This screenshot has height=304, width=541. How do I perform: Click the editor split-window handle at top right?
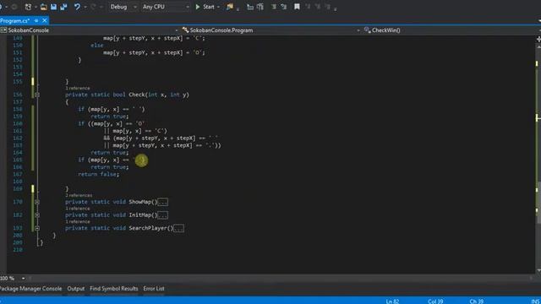[x=538, y=39]
